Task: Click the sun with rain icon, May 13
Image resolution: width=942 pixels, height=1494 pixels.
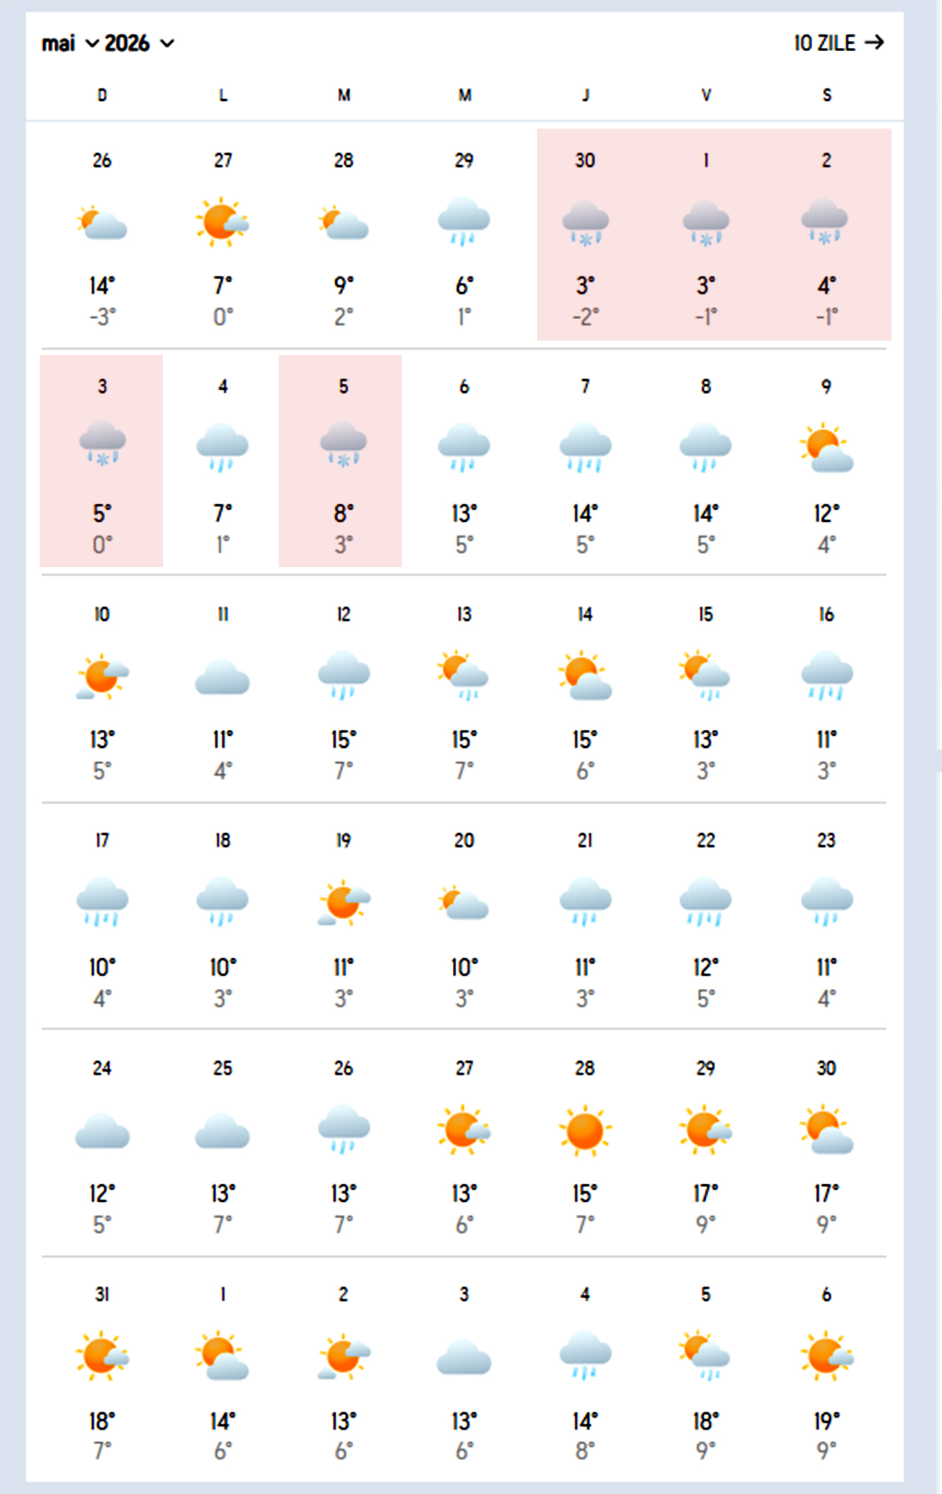Action: pyautogui.click(x=464, y=675)
